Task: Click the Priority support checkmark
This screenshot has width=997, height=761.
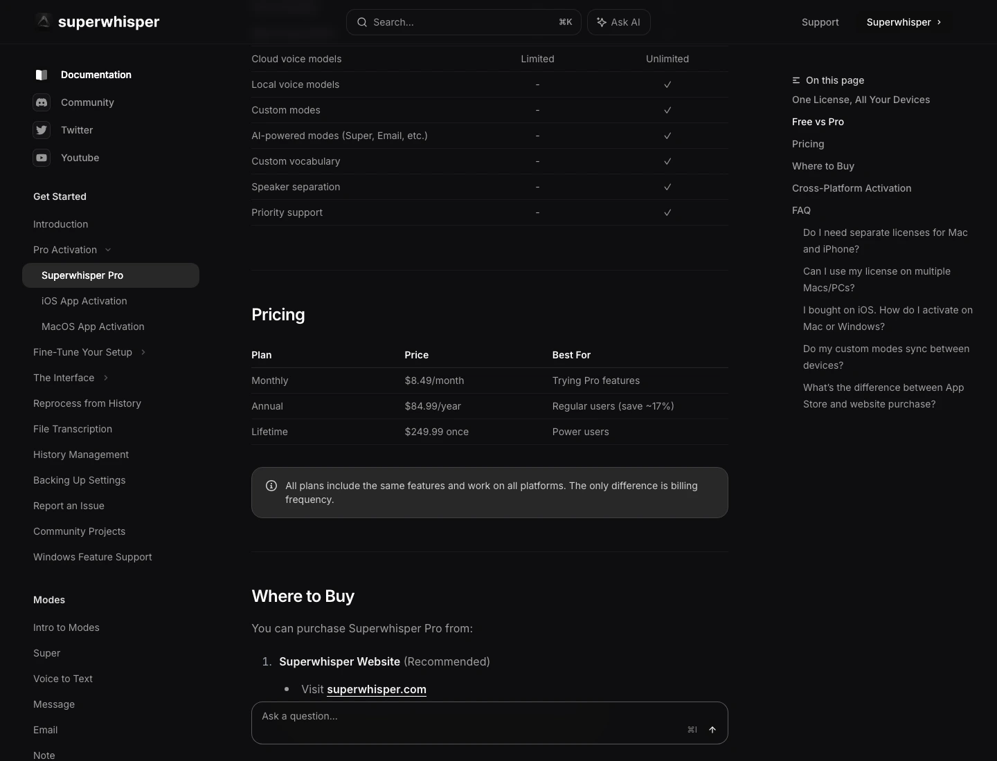Action: point(667,212)
